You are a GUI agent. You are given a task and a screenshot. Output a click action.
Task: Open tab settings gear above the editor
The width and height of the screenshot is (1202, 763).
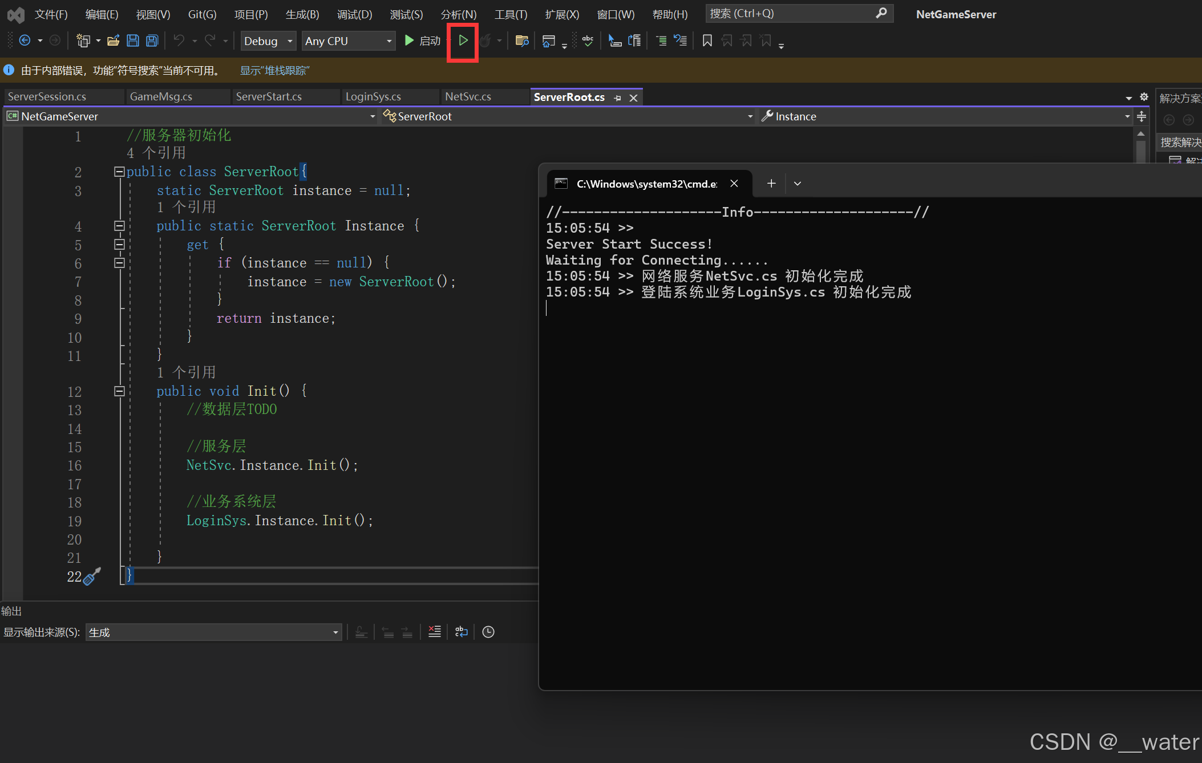point(1144,97)
